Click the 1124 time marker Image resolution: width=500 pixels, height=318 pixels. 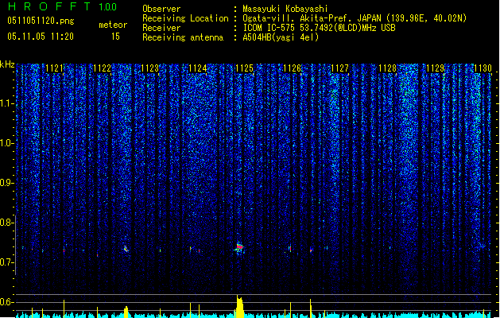[197, 68]
